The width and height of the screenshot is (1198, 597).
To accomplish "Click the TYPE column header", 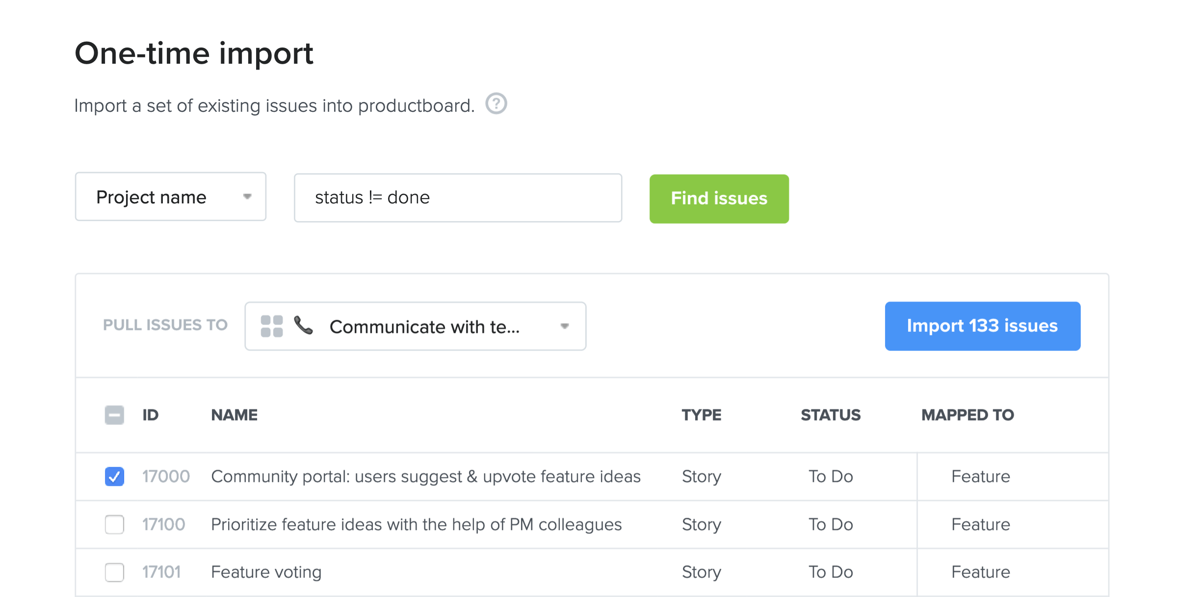I will 702,415.
